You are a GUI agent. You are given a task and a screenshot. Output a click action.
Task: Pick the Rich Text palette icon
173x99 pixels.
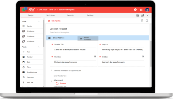pos(23,82)
